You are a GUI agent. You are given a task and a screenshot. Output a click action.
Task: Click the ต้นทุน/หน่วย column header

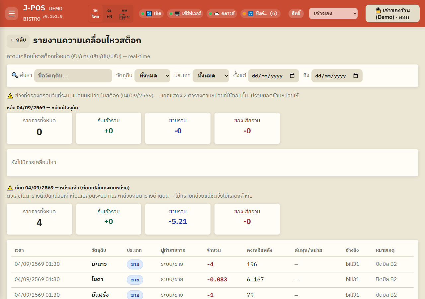pos(308,250)
